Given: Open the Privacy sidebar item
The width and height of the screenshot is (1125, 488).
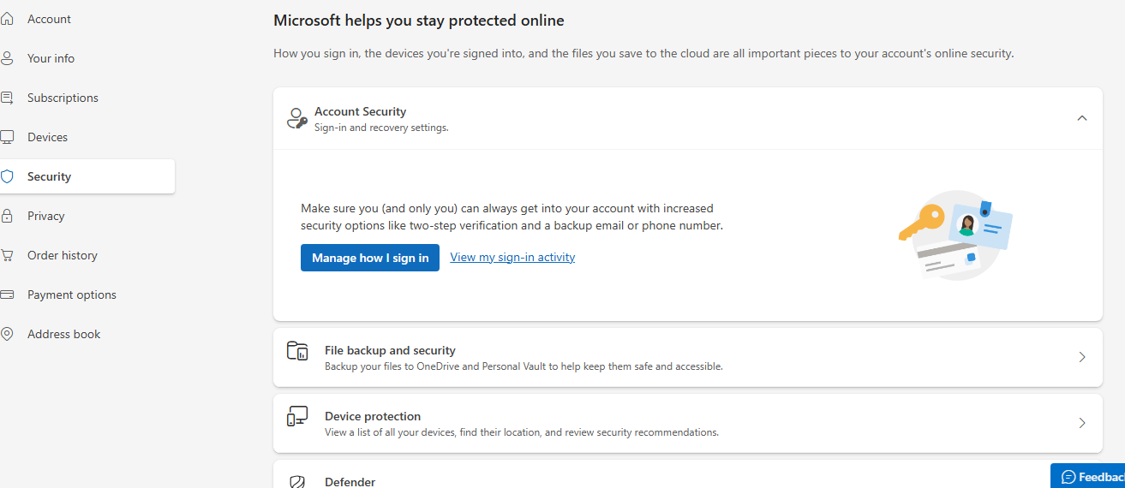Looking at the screenshot, I should point(45,216).
